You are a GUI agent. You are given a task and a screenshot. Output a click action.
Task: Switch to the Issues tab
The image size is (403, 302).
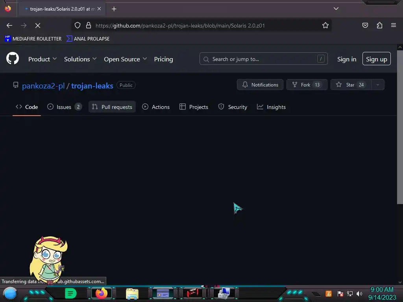(x=65, y=107)
